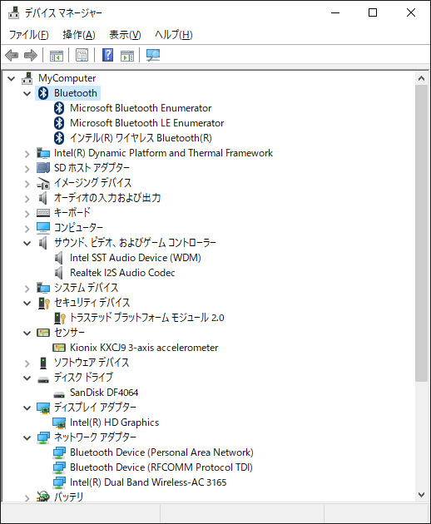
Task: Click the Forward arrow toolbar icon
Action: click(31, 55)
